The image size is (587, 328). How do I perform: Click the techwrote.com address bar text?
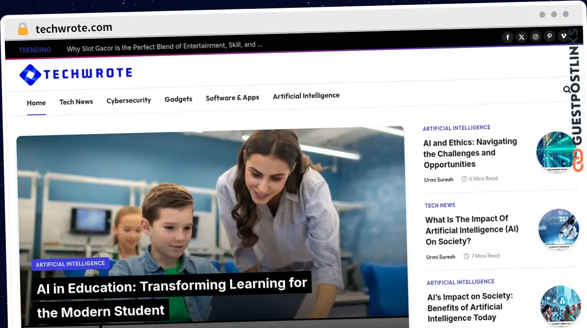[74, 28]
